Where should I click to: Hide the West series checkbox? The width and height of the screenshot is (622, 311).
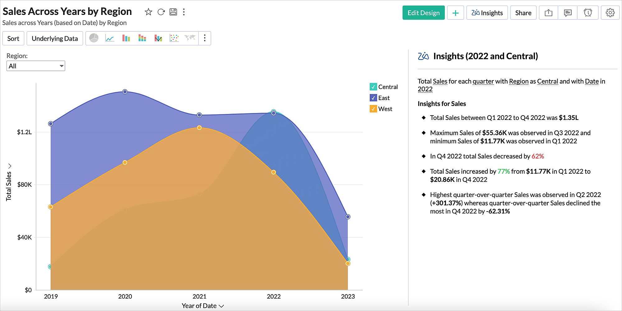pyautogui.click(x=373, y=109)
